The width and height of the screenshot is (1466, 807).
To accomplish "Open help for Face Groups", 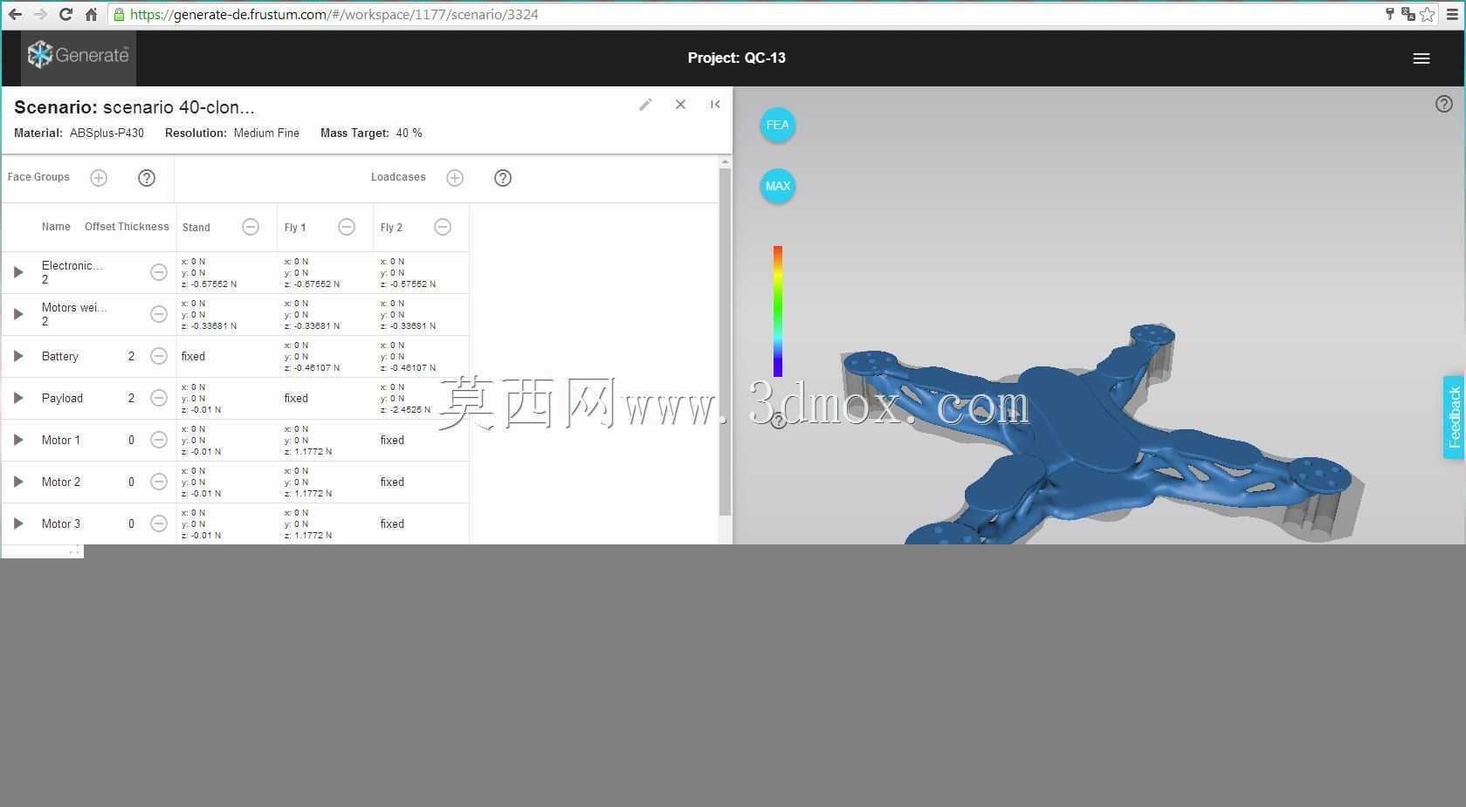I will pos(147,178).
